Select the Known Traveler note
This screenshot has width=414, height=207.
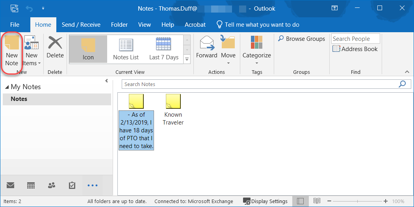tap(173, 110)
